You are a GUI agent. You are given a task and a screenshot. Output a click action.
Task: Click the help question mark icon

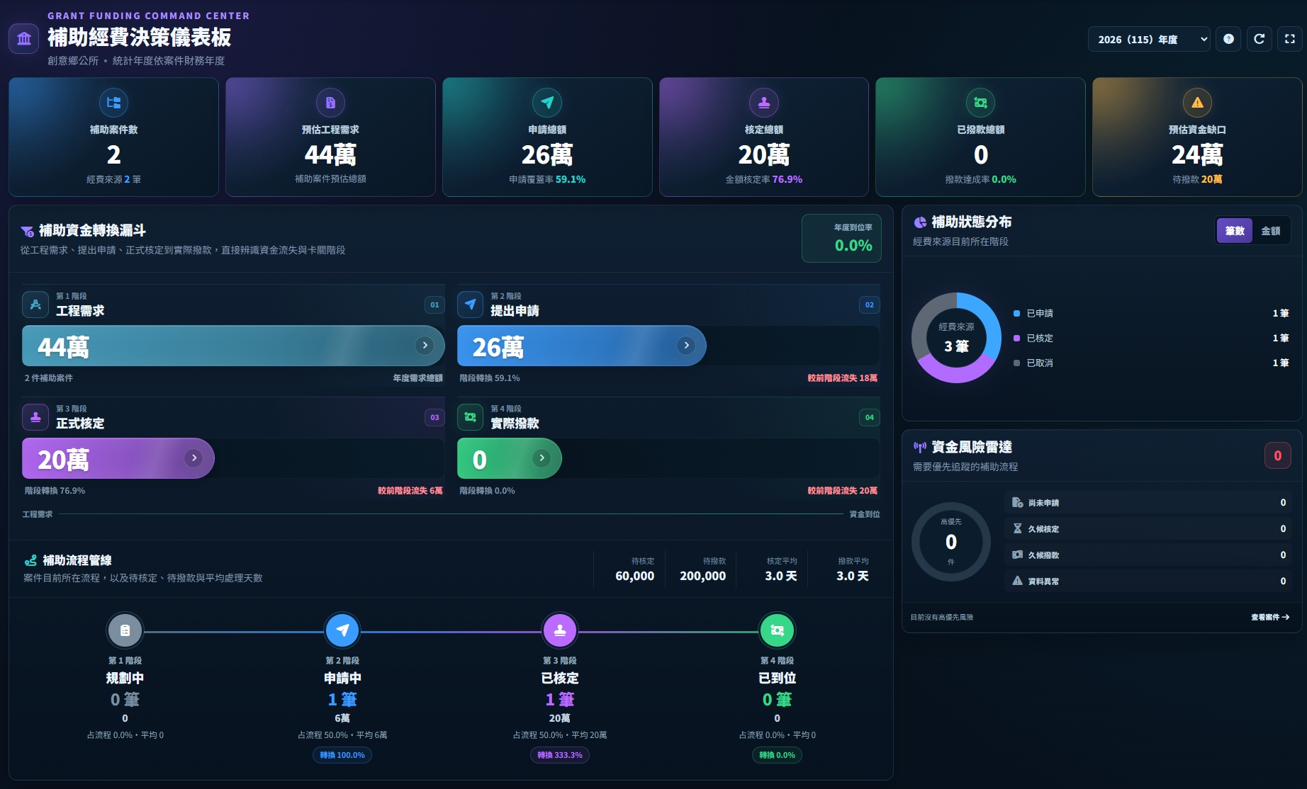coord(1228,39)
